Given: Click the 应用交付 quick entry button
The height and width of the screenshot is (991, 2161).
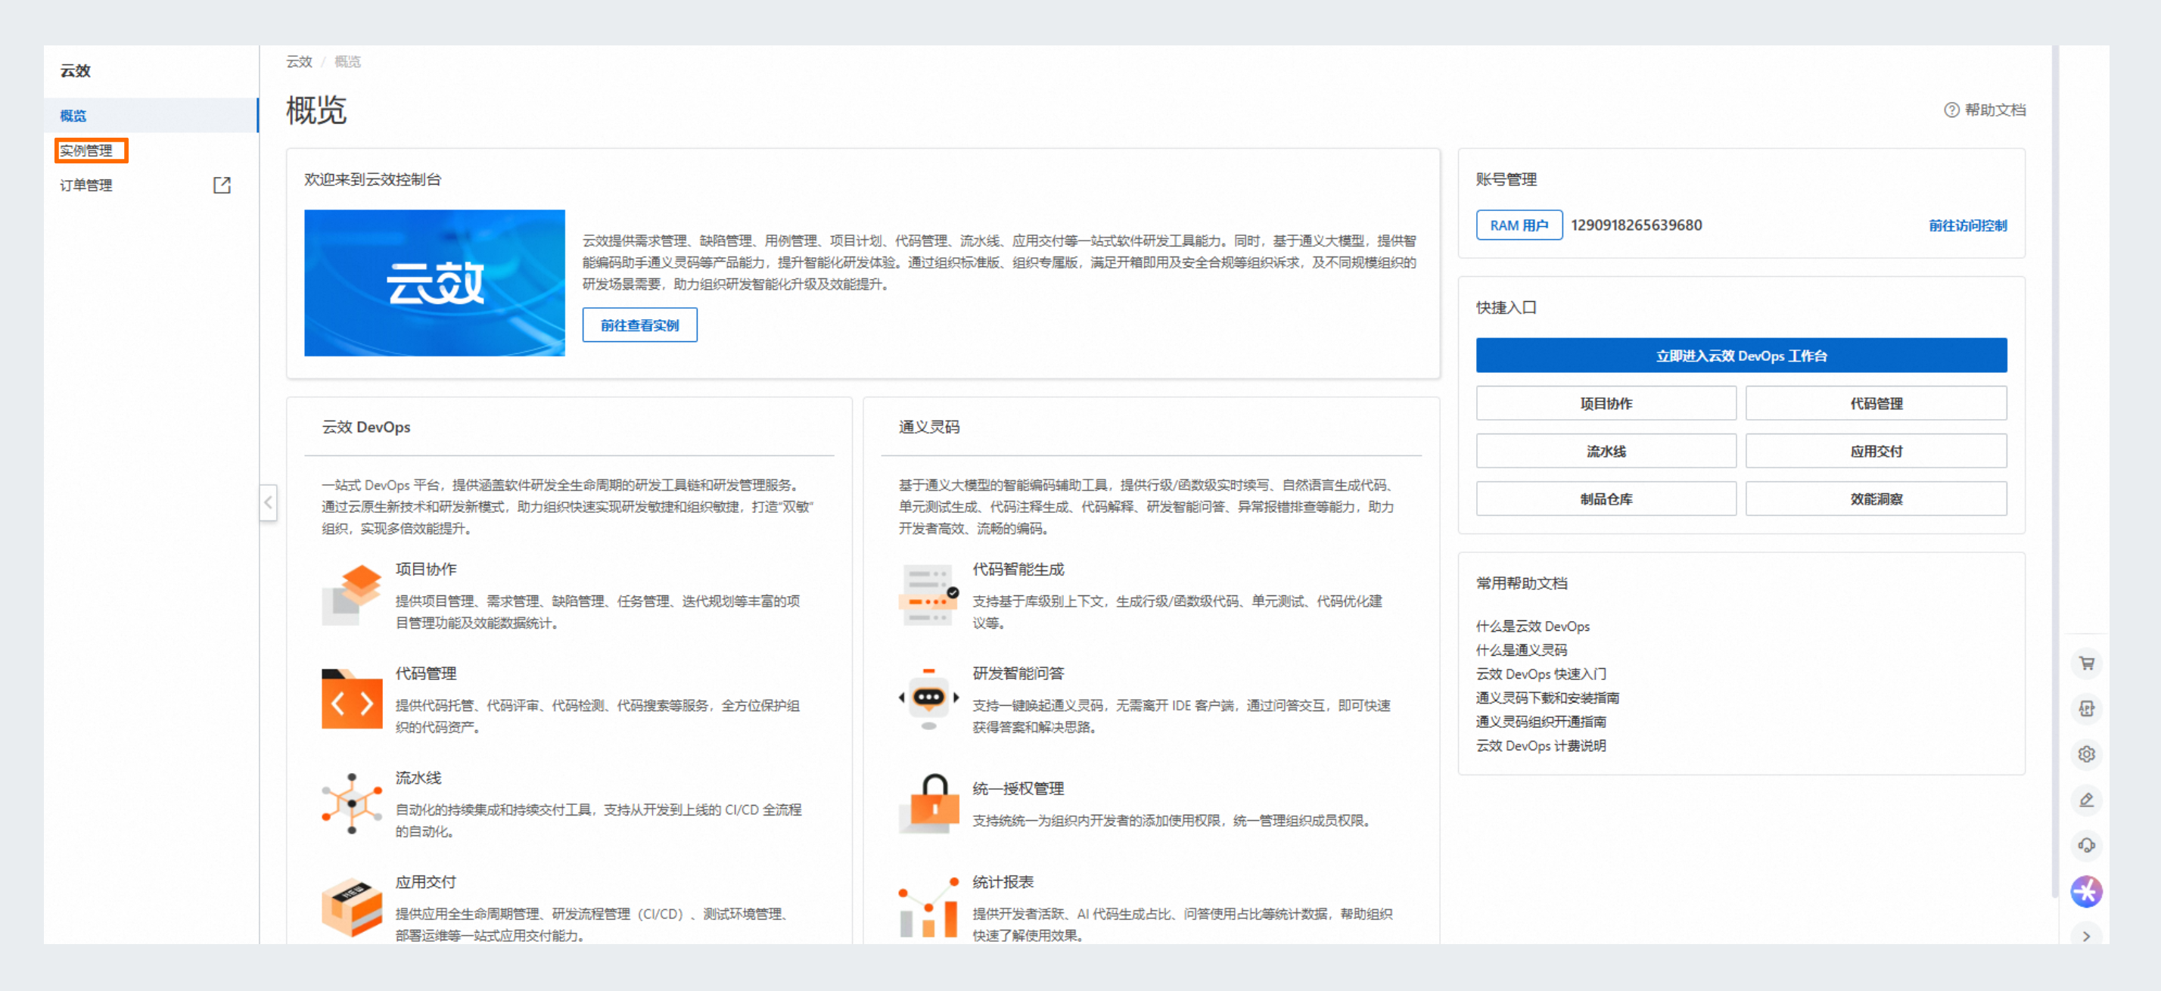Looking at the screenshot, I should [x=1876, y=451].
